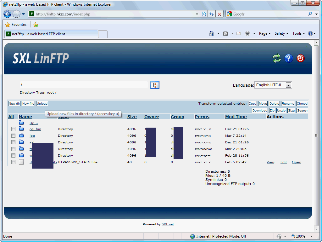
Task: Click the Google search magnifier icon
Action: [x=310, y=14]
